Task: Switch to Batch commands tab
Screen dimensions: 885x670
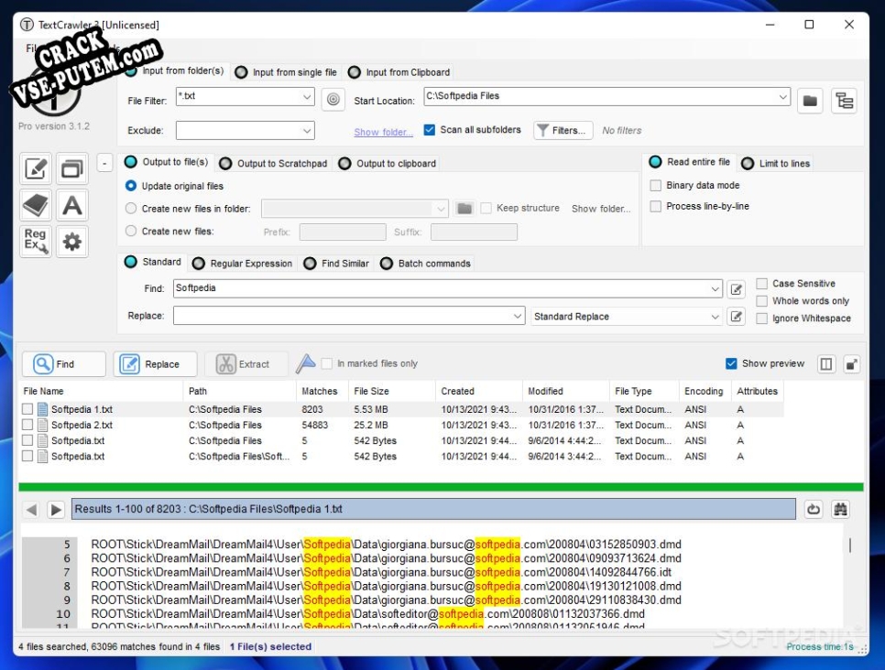Action: [x=426, y=264]
